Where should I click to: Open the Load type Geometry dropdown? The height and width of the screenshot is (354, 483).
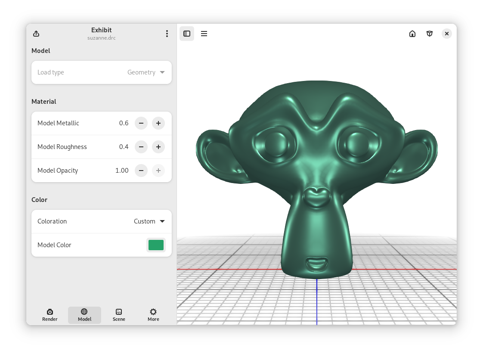tap(101, 72)
